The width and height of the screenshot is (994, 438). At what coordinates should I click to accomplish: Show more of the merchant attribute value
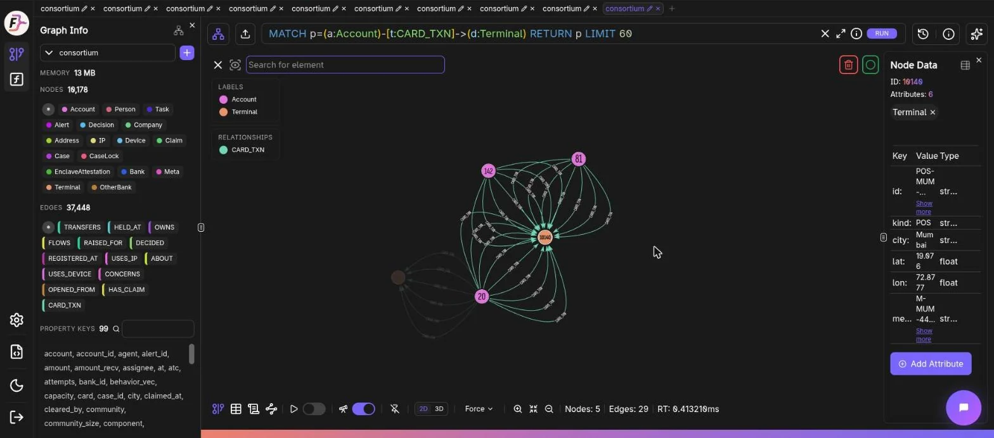click(x=924, y=335)
